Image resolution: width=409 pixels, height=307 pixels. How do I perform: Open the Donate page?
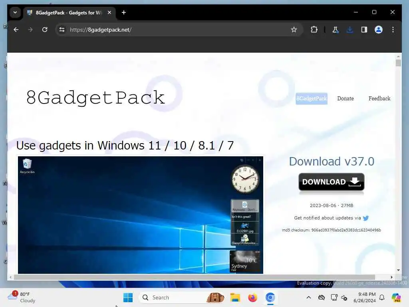(345, 99)
